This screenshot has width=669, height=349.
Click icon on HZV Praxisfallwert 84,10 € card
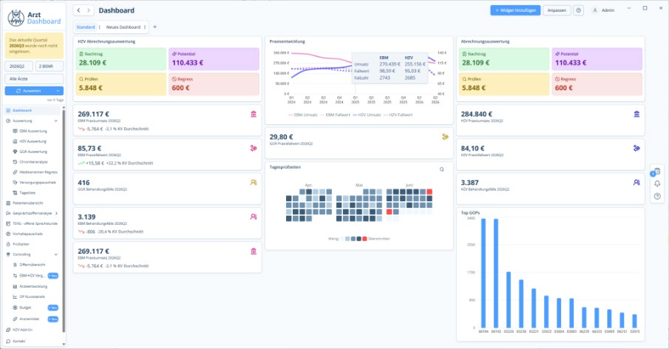pyautogui.click(x=636, y=148)
